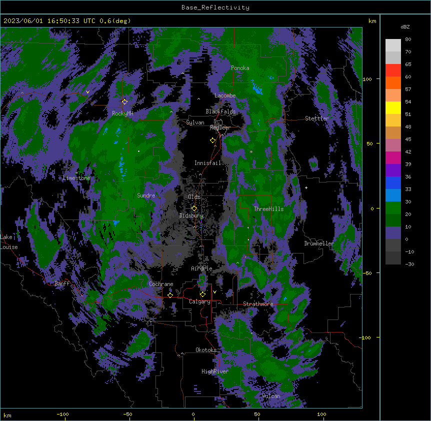Viewport: 431px width, 421px height.
Task: Click the -50 tick on the bottom km axis
Action: (x=127, y=414)
